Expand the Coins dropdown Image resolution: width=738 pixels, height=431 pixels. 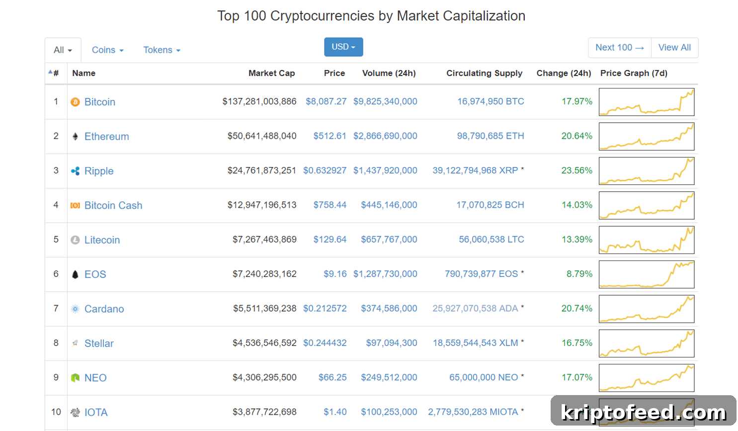click(x=108, y=50)
